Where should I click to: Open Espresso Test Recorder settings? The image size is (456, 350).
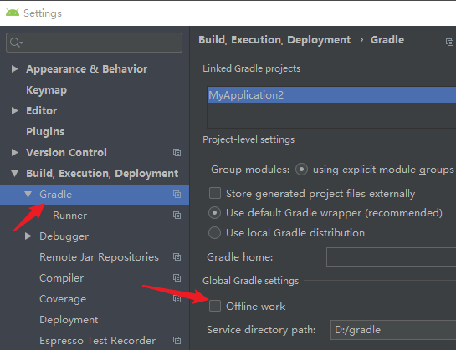pos(97,341)
